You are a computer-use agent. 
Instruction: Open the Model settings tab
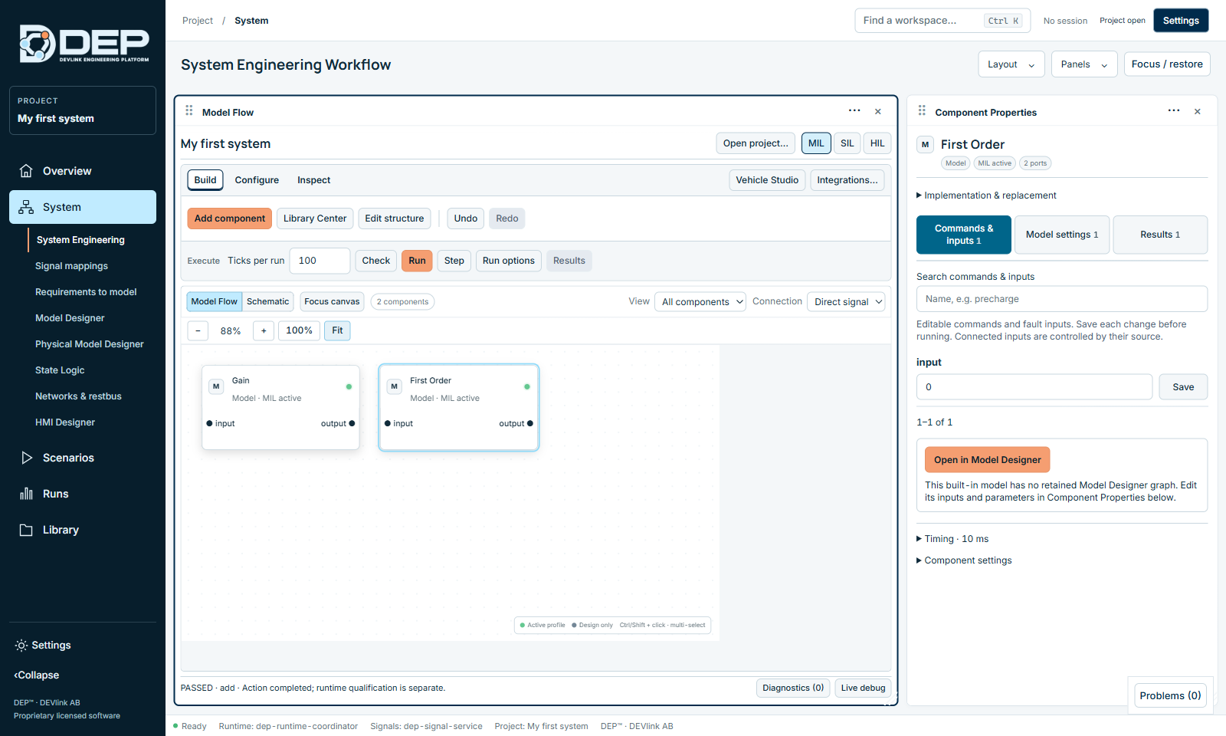click(x=1062, y=235)
